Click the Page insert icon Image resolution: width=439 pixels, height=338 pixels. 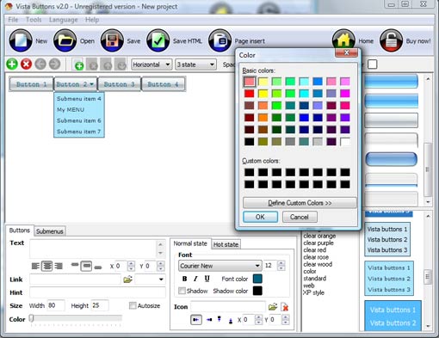[219, 40]
